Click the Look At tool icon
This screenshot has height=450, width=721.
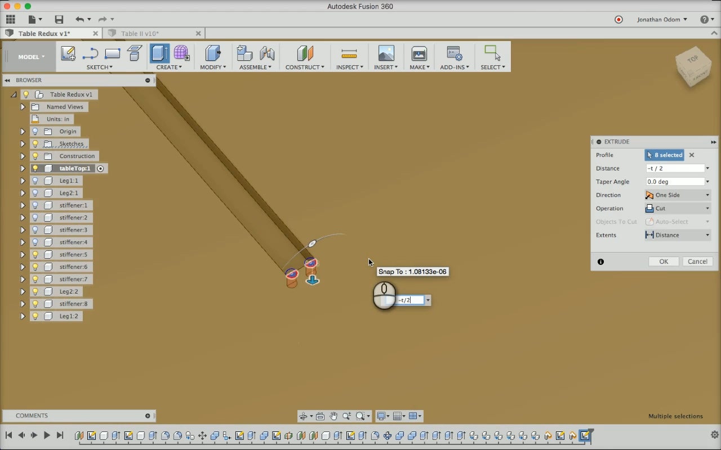[x=320, y=416]
